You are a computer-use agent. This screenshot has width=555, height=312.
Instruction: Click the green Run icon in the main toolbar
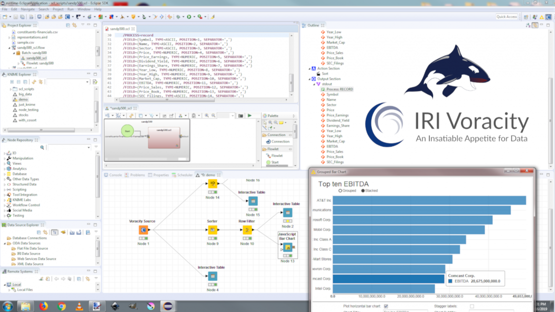189,16
